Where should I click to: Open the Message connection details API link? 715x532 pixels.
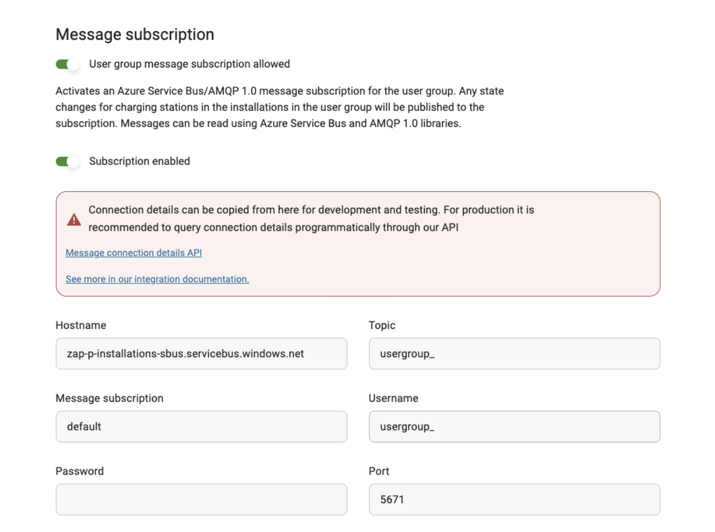click(x=134, y=253)
